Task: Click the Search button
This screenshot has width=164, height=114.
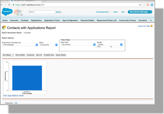Action: pos(58,12)
